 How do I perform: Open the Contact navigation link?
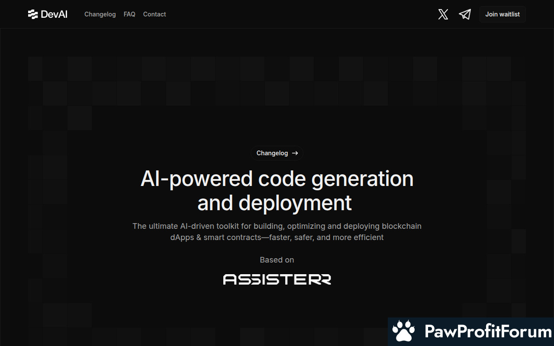pyautogui.click(x=155, y=14)
